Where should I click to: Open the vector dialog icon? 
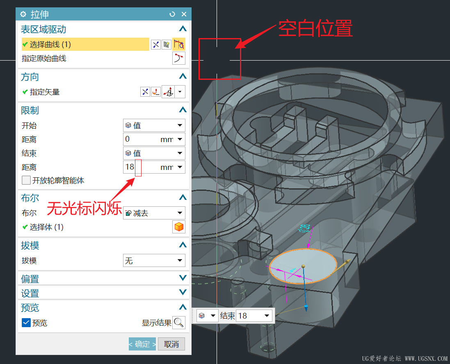pyautogui.click(x=156, y=92)
